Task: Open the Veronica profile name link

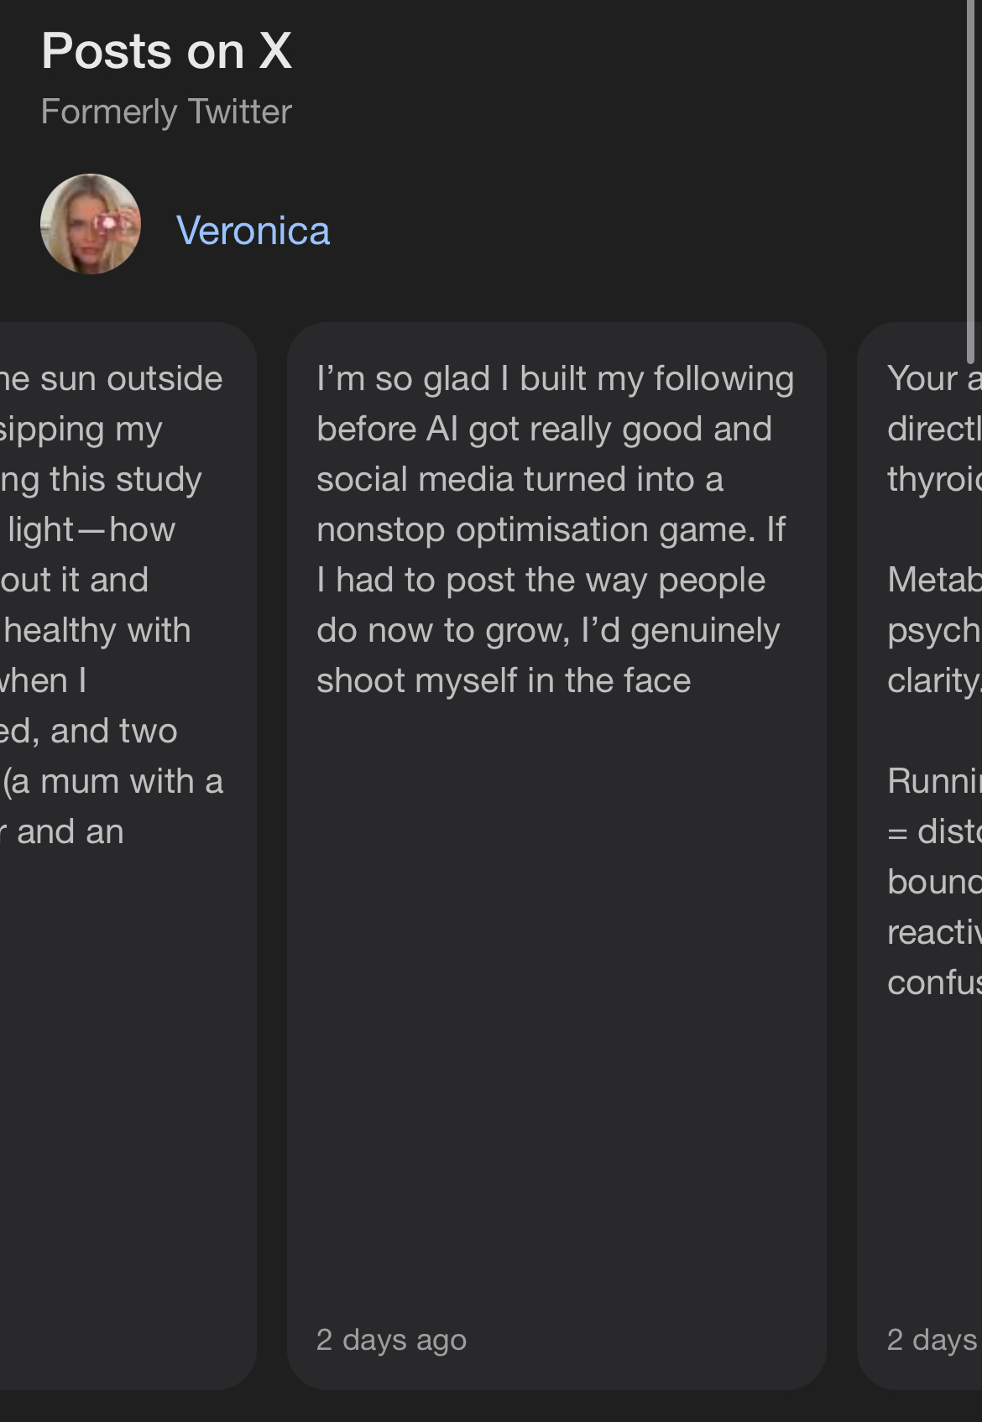Action: tap(253, 231)
